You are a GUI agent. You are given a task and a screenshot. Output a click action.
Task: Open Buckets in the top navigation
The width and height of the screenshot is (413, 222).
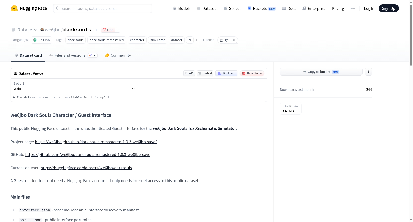261,8
